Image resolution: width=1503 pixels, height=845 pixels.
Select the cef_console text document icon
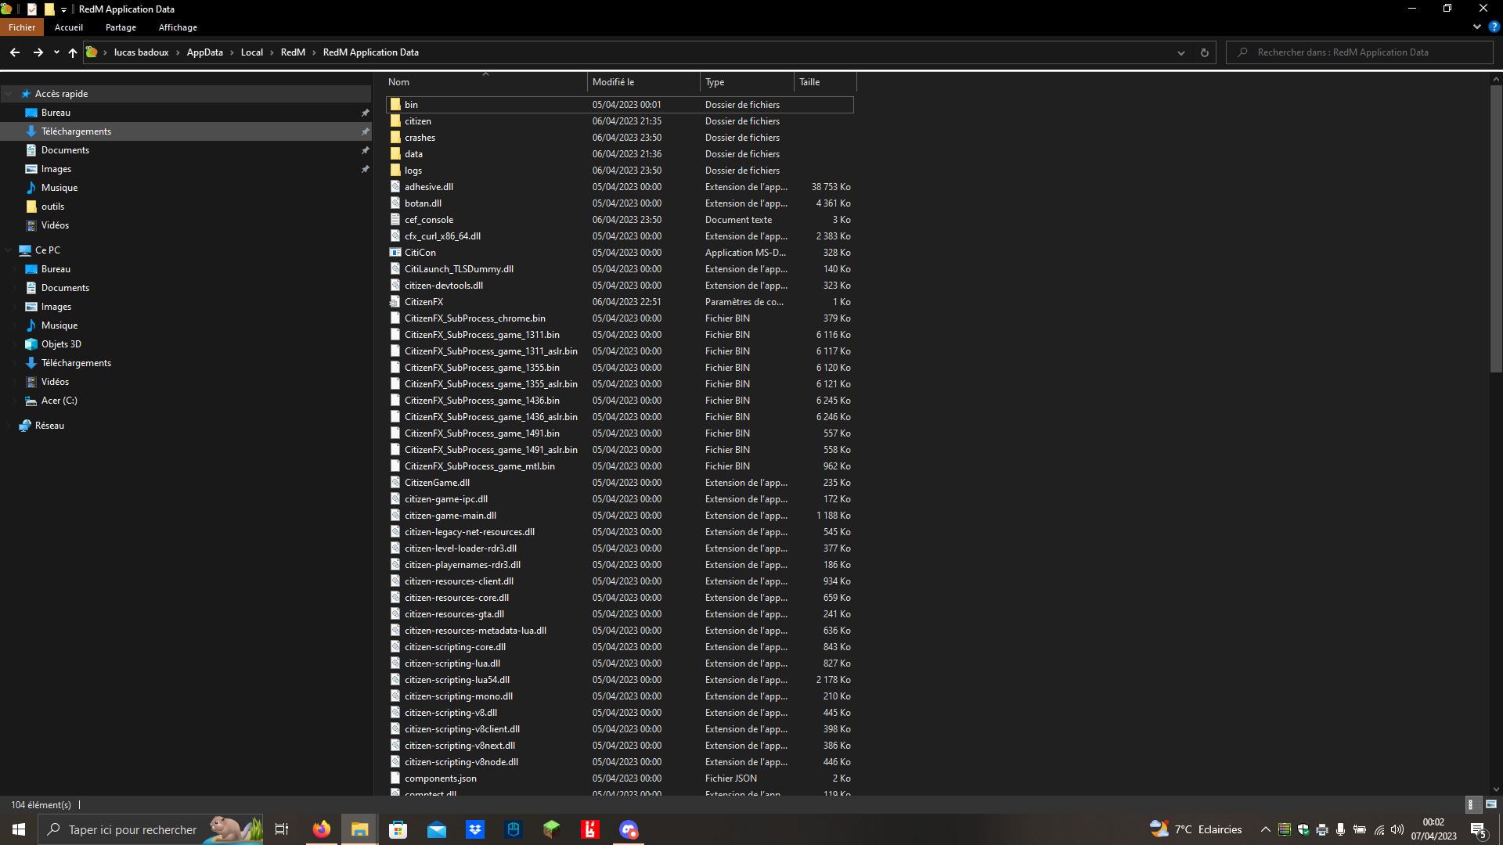pos(395,219)
